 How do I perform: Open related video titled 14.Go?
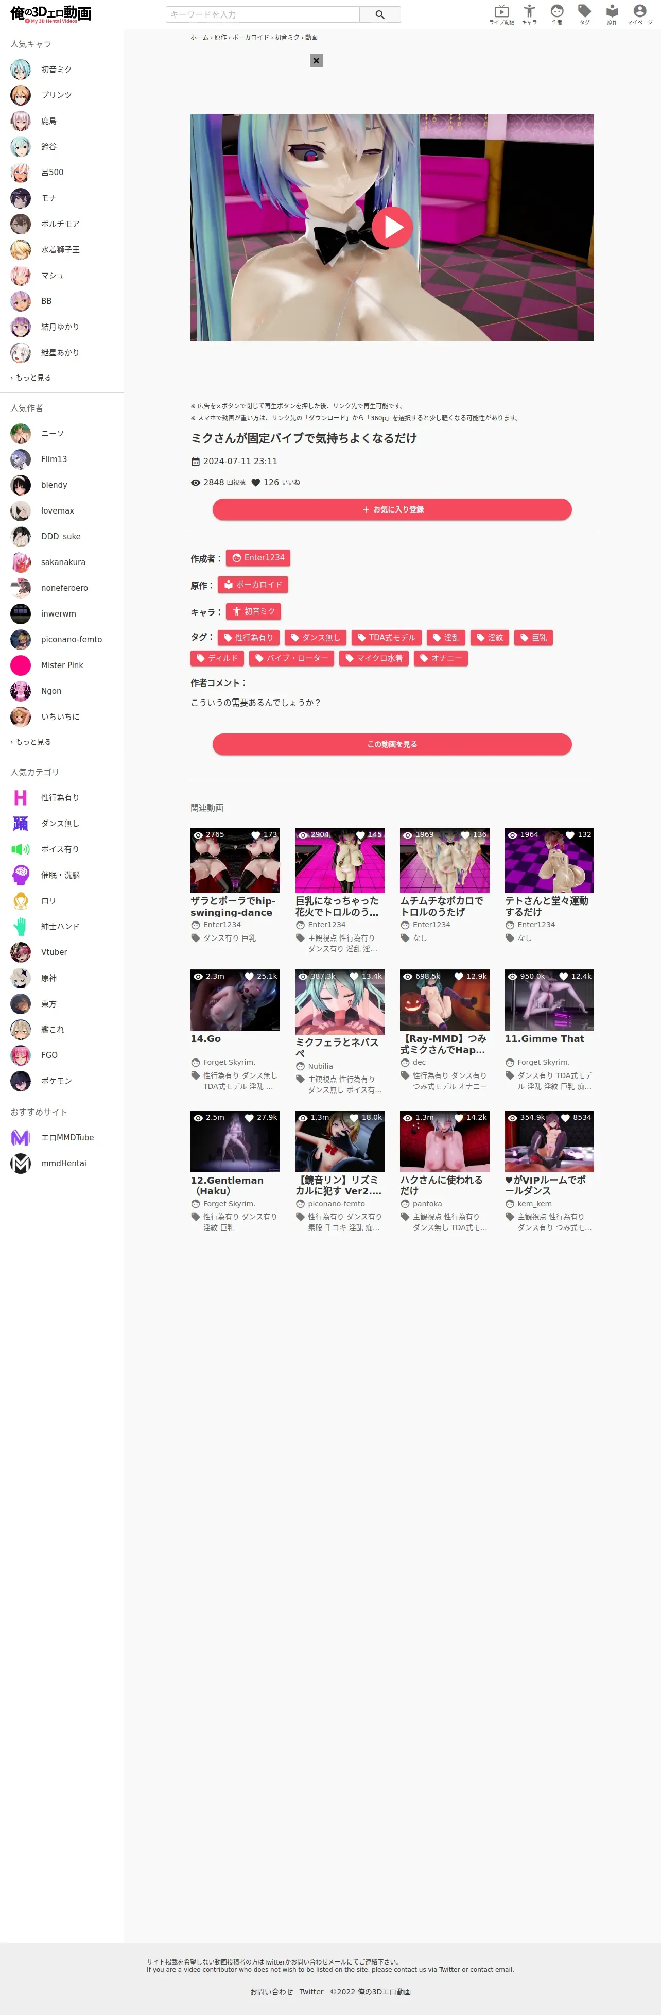pyautogui.click(x=206, y=1039)
